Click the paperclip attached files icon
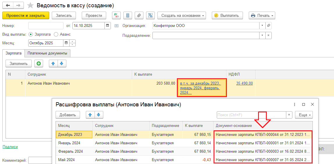 139,15
